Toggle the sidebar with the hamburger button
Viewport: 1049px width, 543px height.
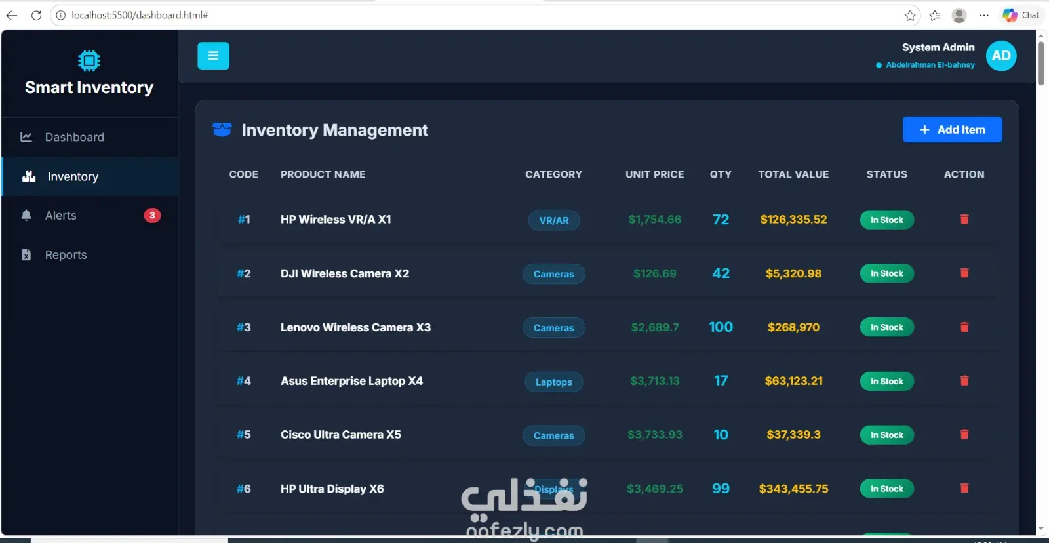tap(213, 56)
